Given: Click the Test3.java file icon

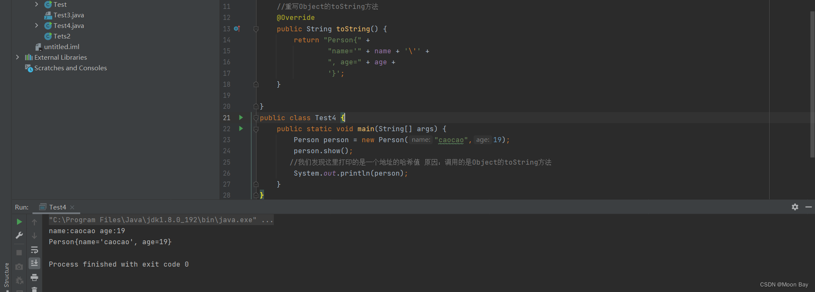Looking at the screenshot, I should pyautogui.click(x=48, y=15).
